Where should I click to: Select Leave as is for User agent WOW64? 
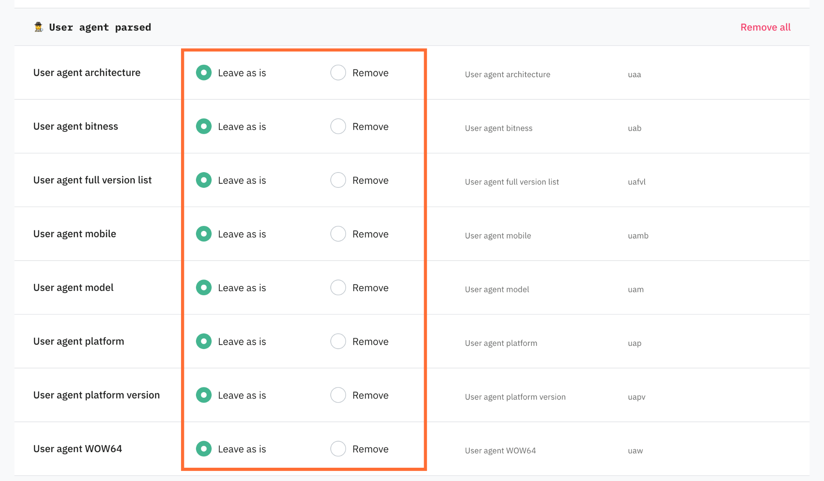click(204, 449)
